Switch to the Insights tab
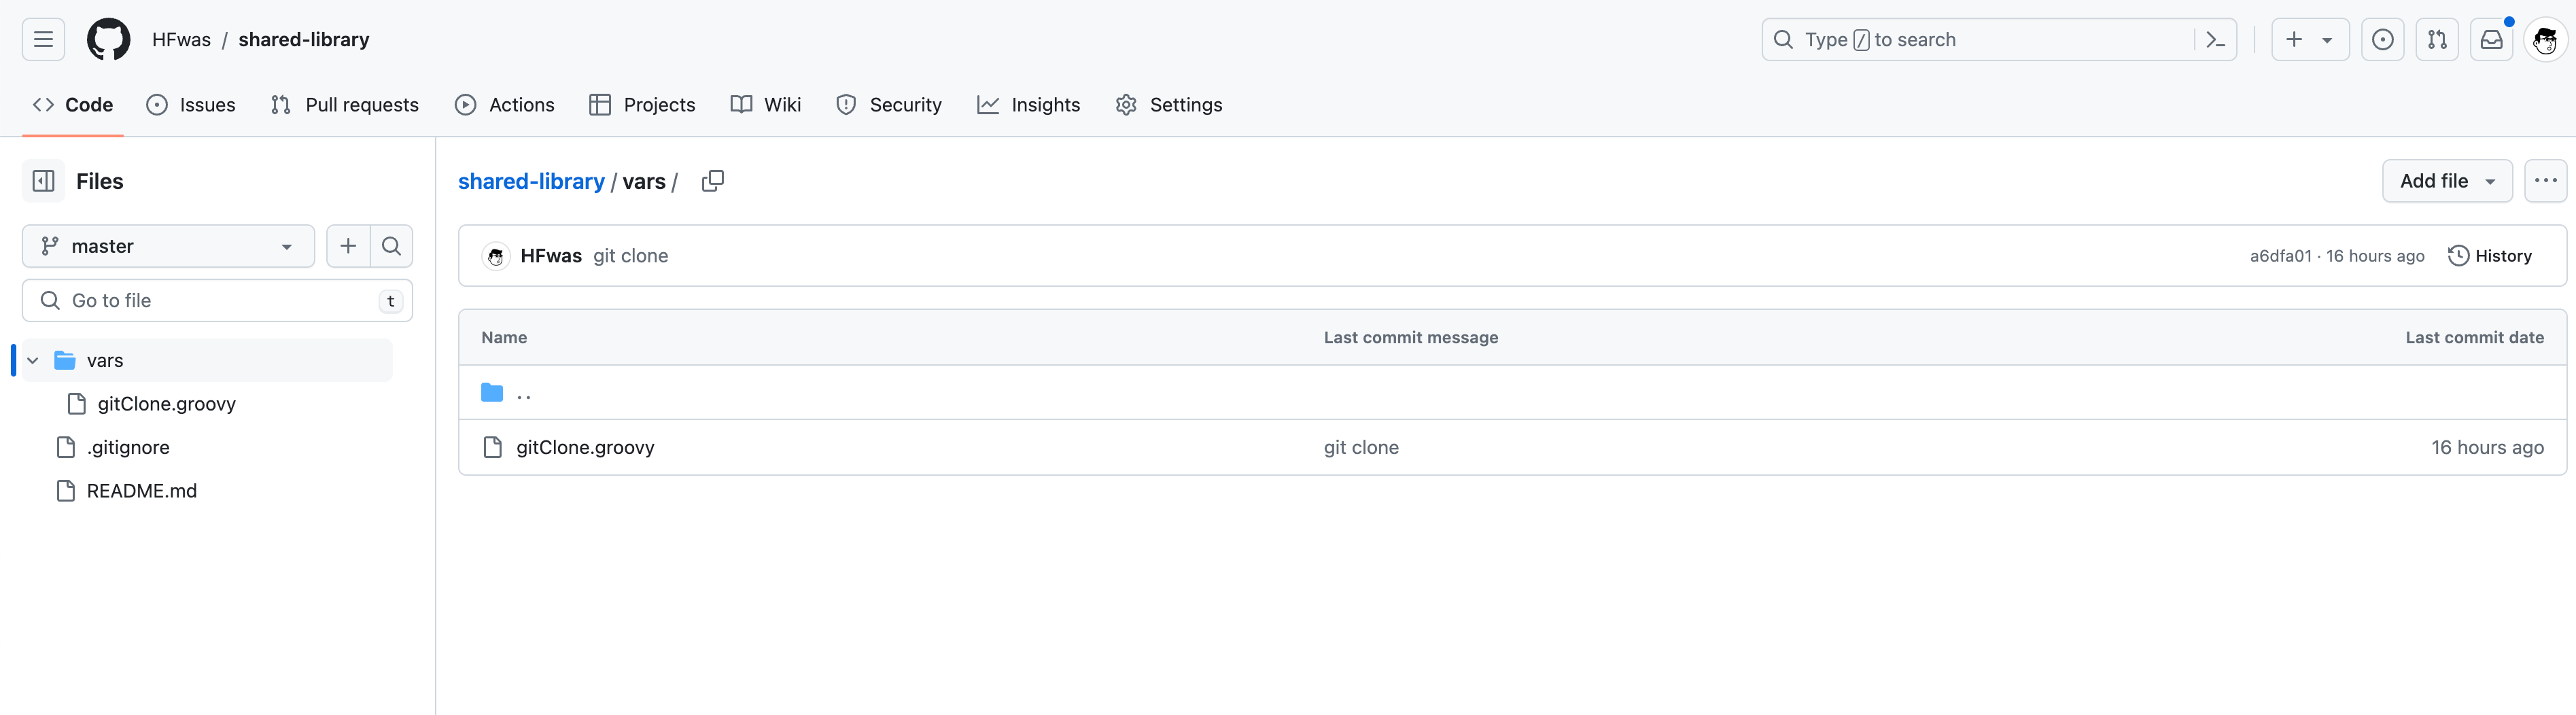The height and width of the screenshot is (715, 2576). (x=1029, y=105)
